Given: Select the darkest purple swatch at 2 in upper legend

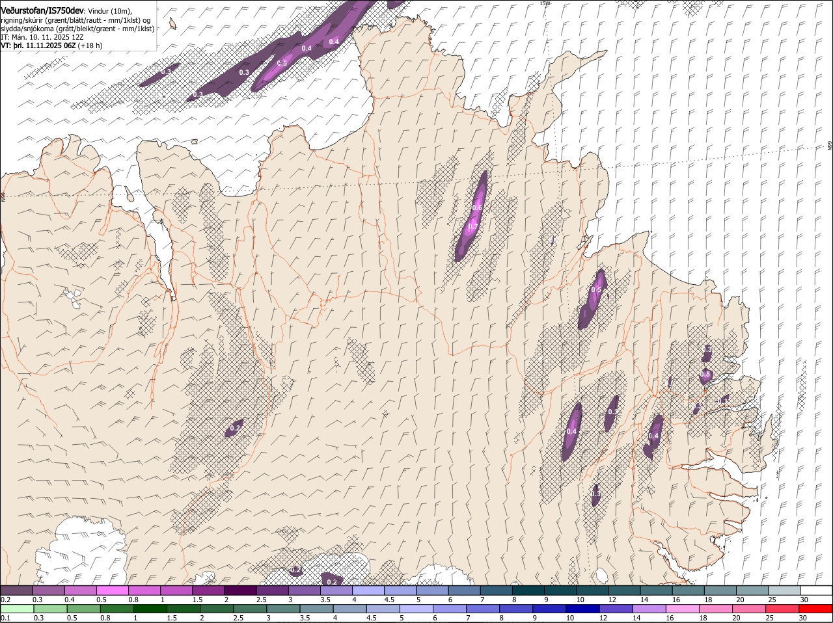Looking at the screenshot, I should [x=240, y=590].
